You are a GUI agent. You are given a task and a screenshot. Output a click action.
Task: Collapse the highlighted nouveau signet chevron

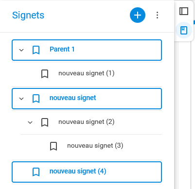(21, 99)
